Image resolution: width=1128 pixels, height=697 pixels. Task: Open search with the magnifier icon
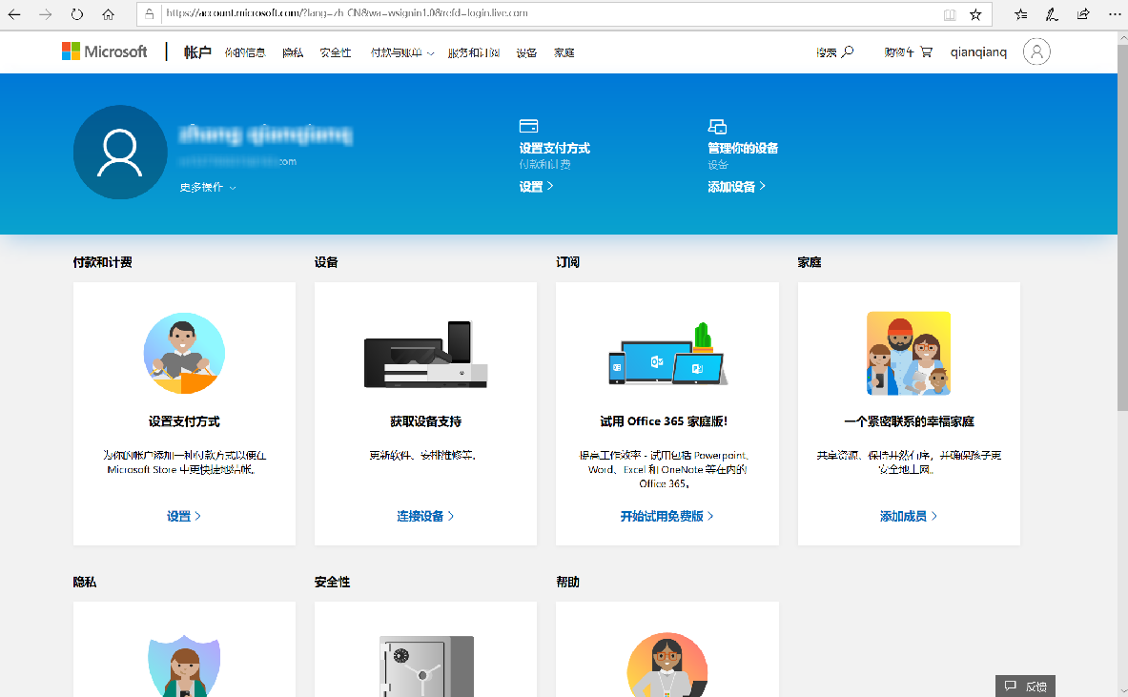tap(847, 51)
